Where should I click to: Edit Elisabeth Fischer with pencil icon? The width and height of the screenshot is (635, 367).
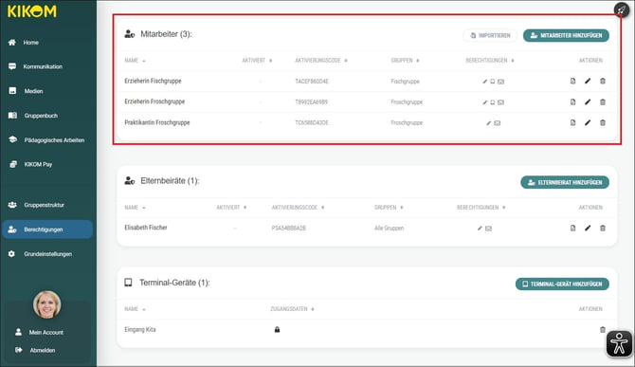(x=588, y=228)
